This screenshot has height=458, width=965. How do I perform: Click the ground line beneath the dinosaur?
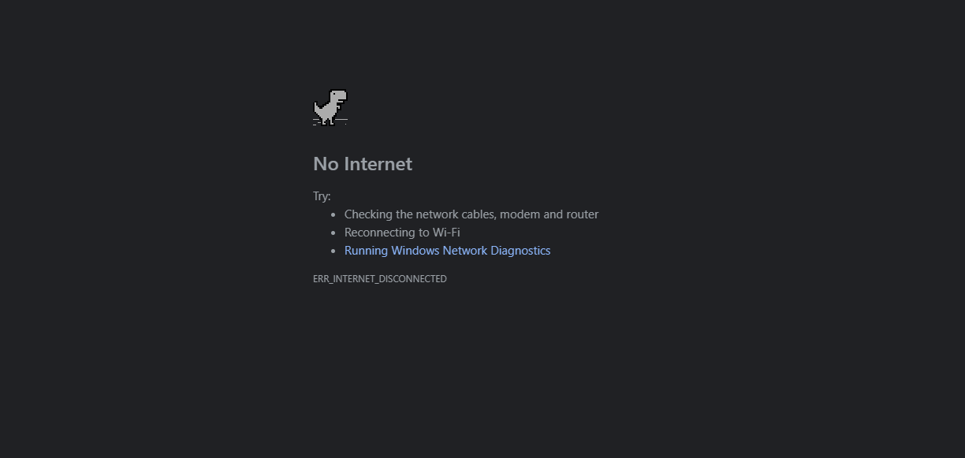pos(330,122)
